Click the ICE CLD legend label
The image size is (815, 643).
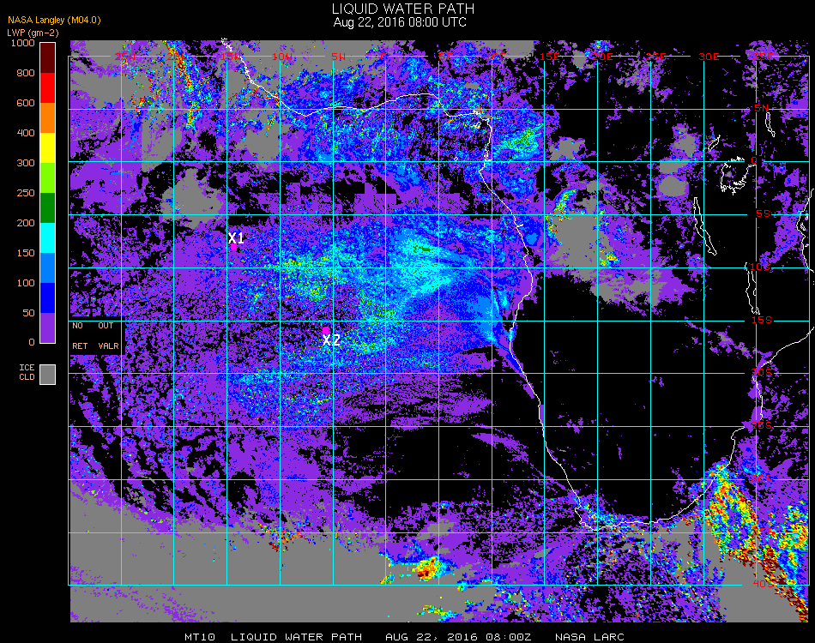pyautogui.click(x=27, y=372)
